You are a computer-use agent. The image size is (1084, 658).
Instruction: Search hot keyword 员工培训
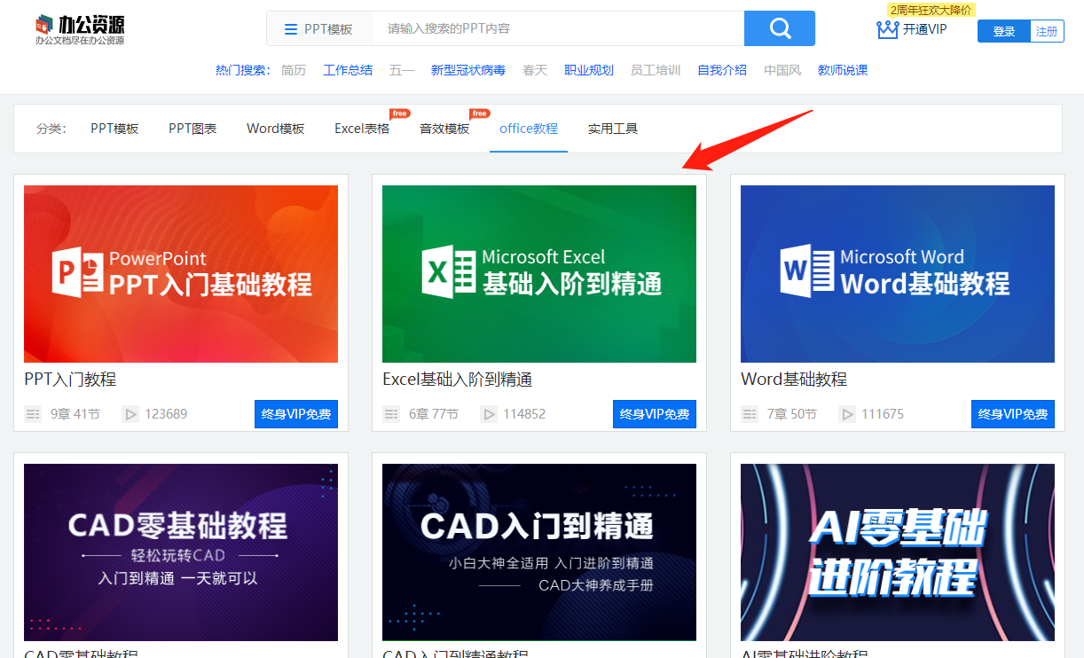coord(656,70)
